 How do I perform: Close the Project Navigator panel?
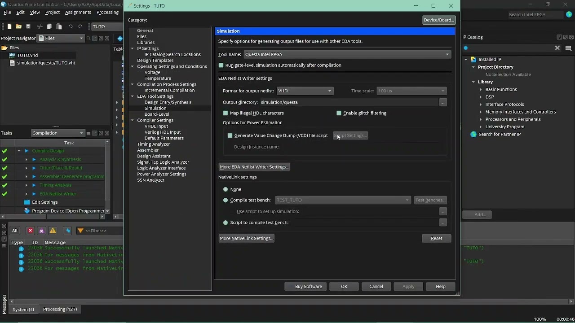click(107, 39)
